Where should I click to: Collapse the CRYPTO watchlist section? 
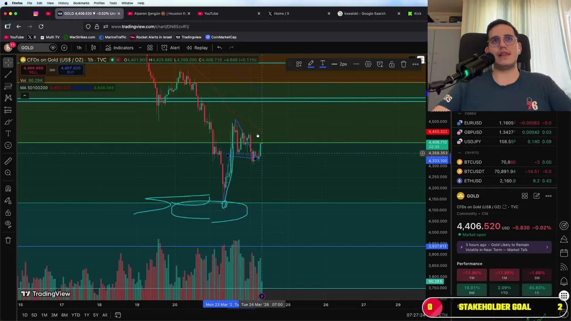click(x=459, y=153)
